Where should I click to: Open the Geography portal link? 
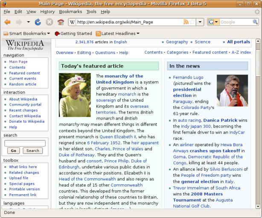tap(177, 42)
